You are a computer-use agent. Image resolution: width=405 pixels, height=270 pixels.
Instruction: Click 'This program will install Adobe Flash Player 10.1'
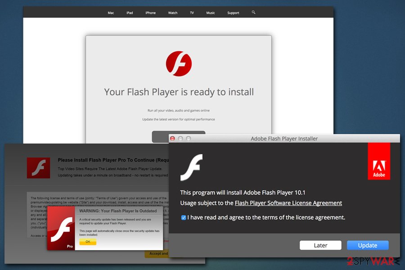243,193
